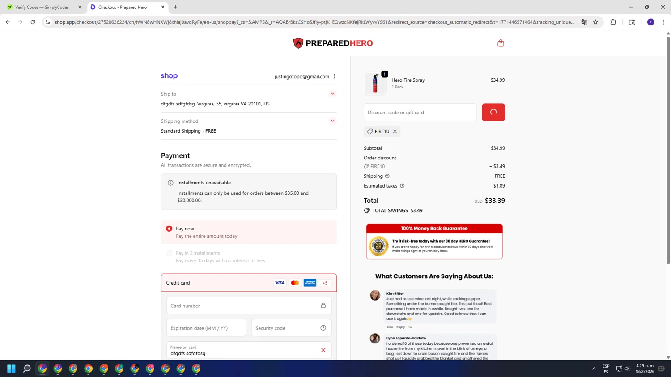Click Lynn Lopardo-Falduto's avatar
The height and width of the screenshot is (377, 671).
coord(375,338)
